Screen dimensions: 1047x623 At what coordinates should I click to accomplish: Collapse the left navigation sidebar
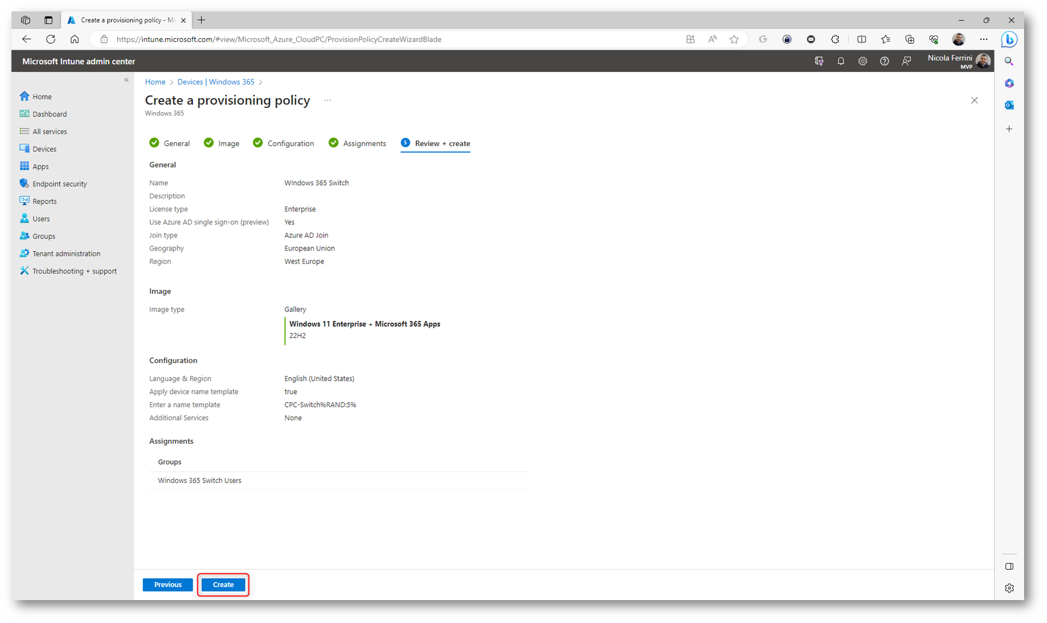coord(126,80)
